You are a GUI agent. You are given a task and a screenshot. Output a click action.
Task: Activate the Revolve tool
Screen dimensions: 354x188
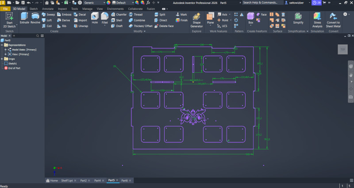[x=35, y=18]
